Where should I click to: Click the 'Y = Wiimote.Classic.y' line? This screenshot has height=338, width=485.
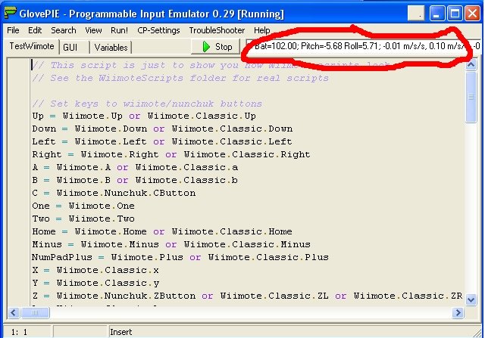coord(95,283)
